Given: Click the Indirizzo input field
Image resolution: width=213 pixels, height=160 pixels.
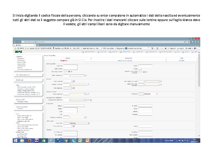Looking at the screenshot, I should pos(74,106).
